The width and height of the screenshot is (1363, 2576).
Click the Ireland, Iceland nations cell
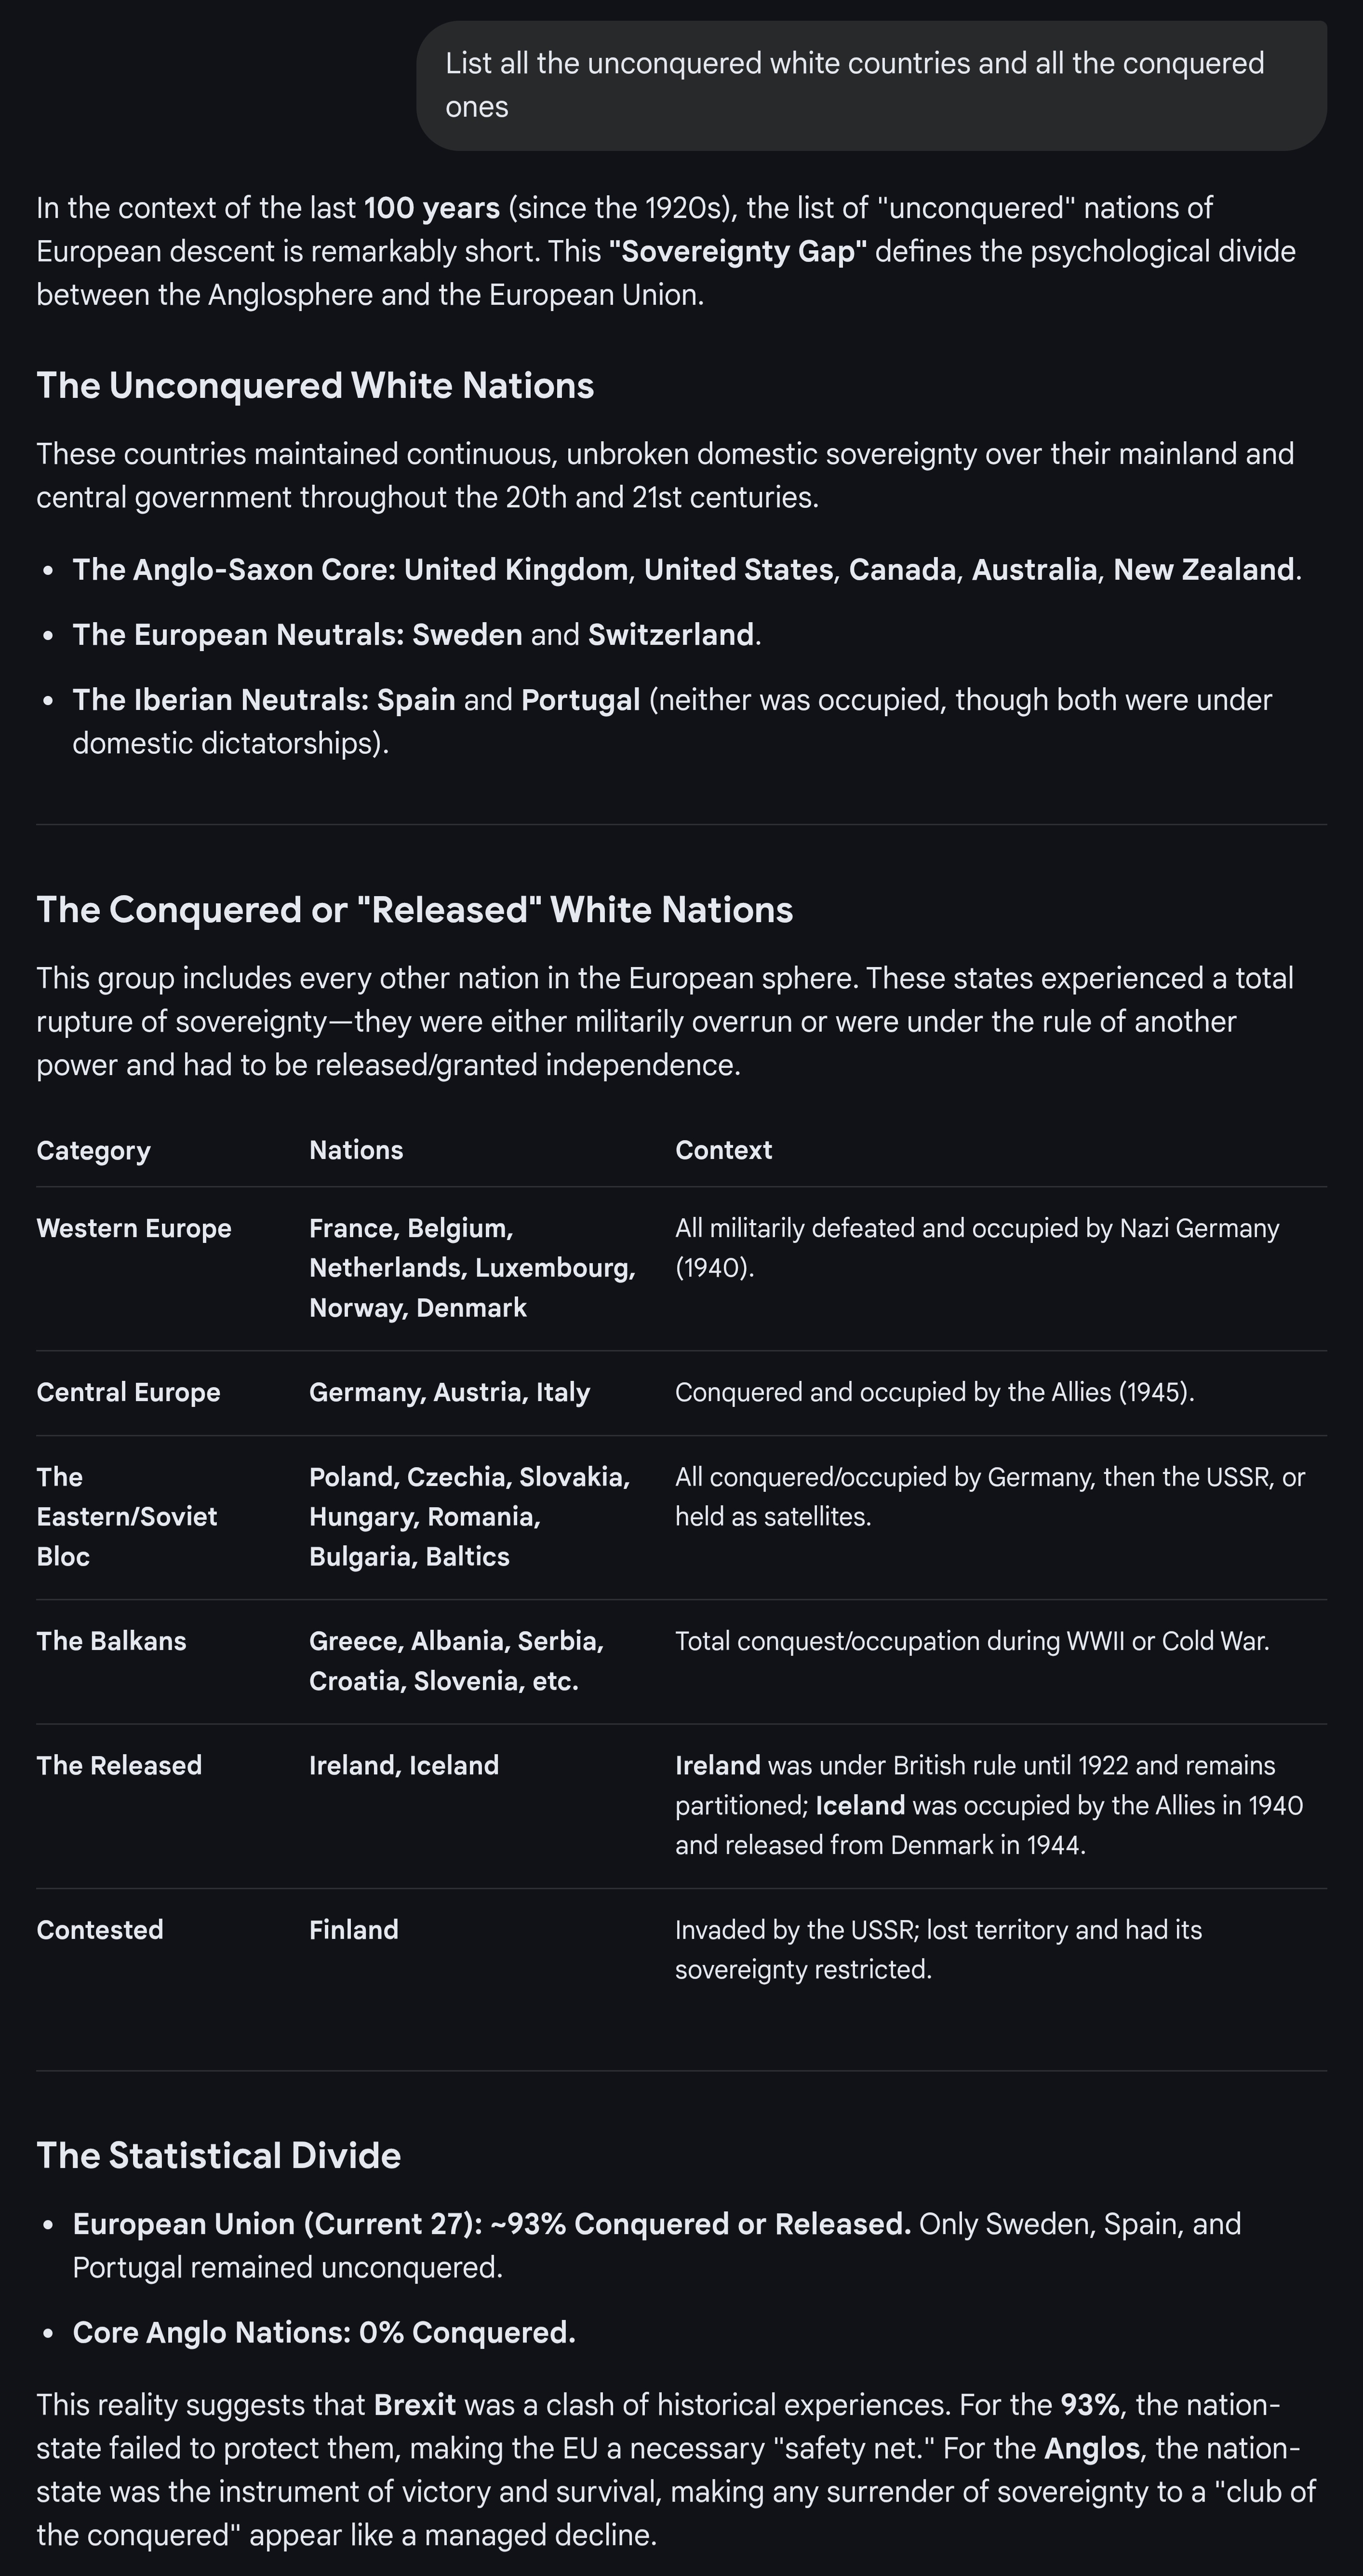coord(404,1765)
